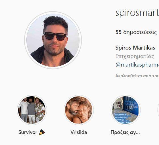Screen dimensions: 159x145
Task: Click the spirosmart... username heading
Action: 137,13
